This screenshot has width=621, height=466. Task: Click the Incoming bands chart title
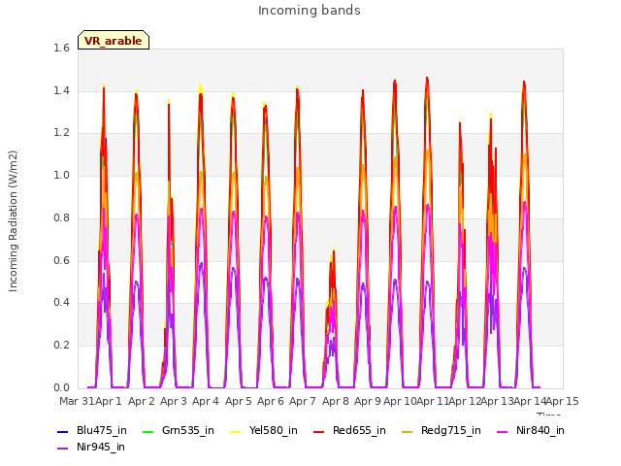pos(310,11)
